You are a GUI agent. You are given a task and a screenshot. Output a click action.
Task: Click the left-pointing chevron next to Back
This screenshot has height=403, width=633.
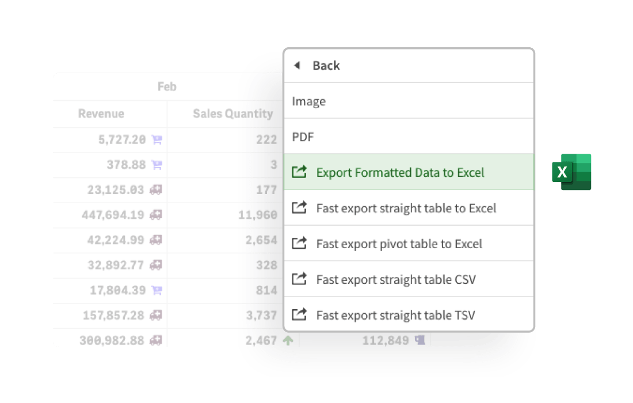[297, 66]
